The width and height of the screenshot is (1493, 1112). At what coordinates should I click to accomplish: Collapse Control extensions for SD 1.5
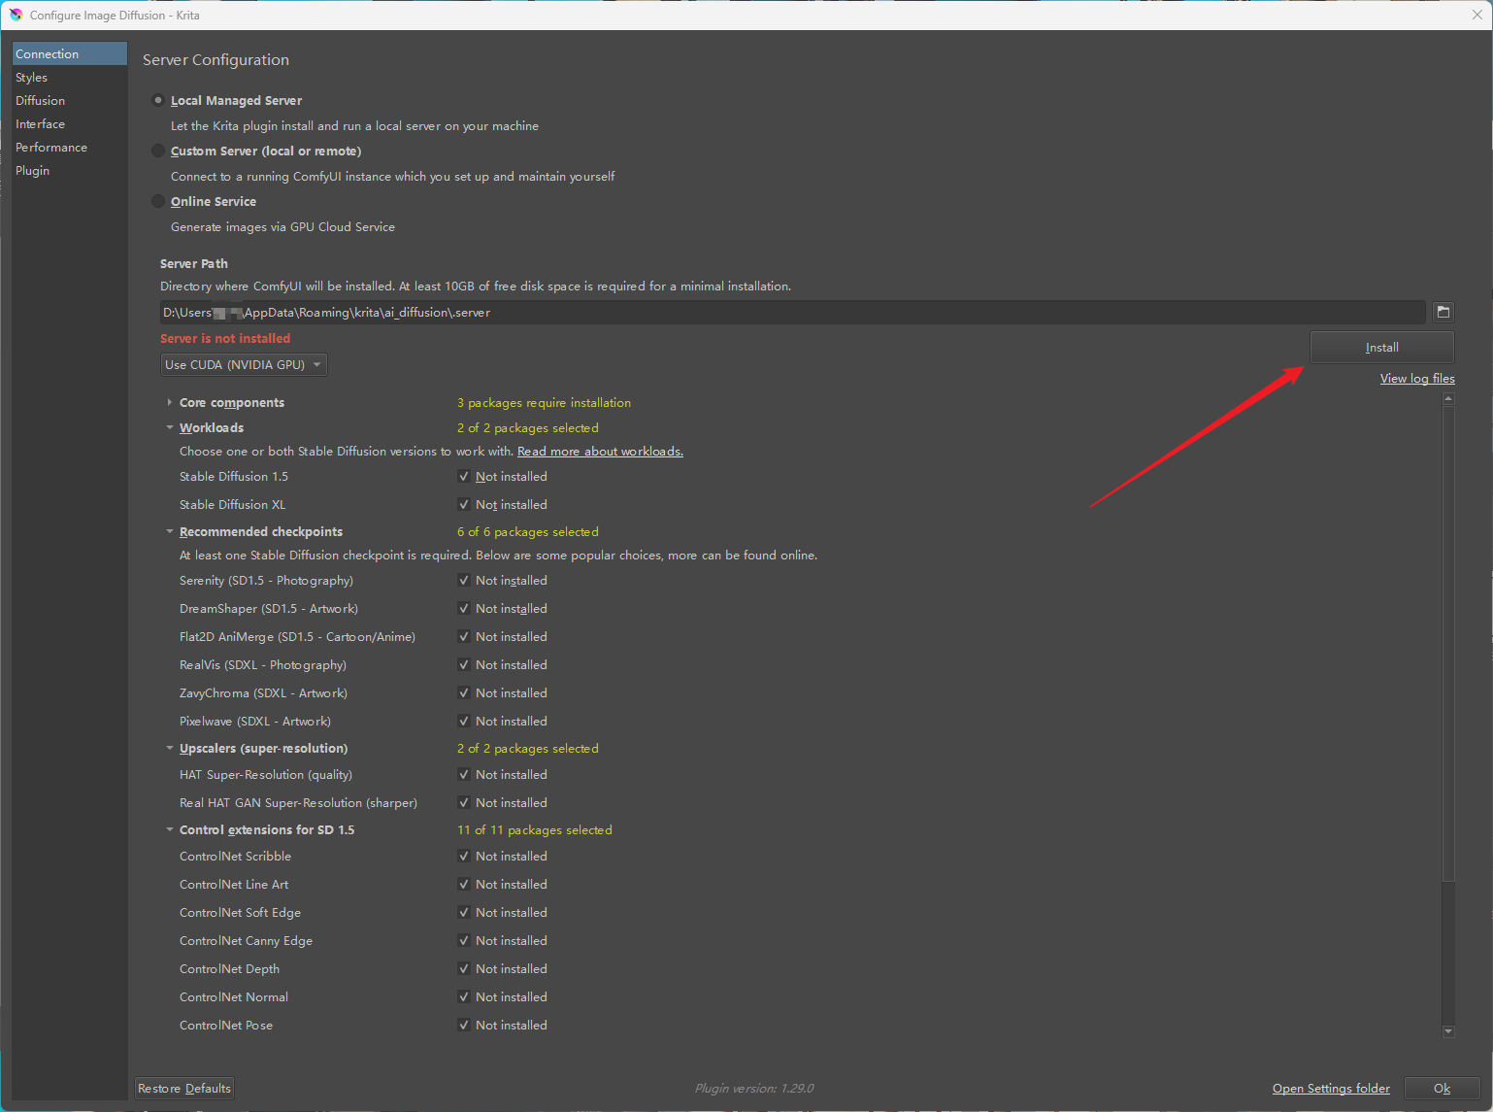pos(170,829)
